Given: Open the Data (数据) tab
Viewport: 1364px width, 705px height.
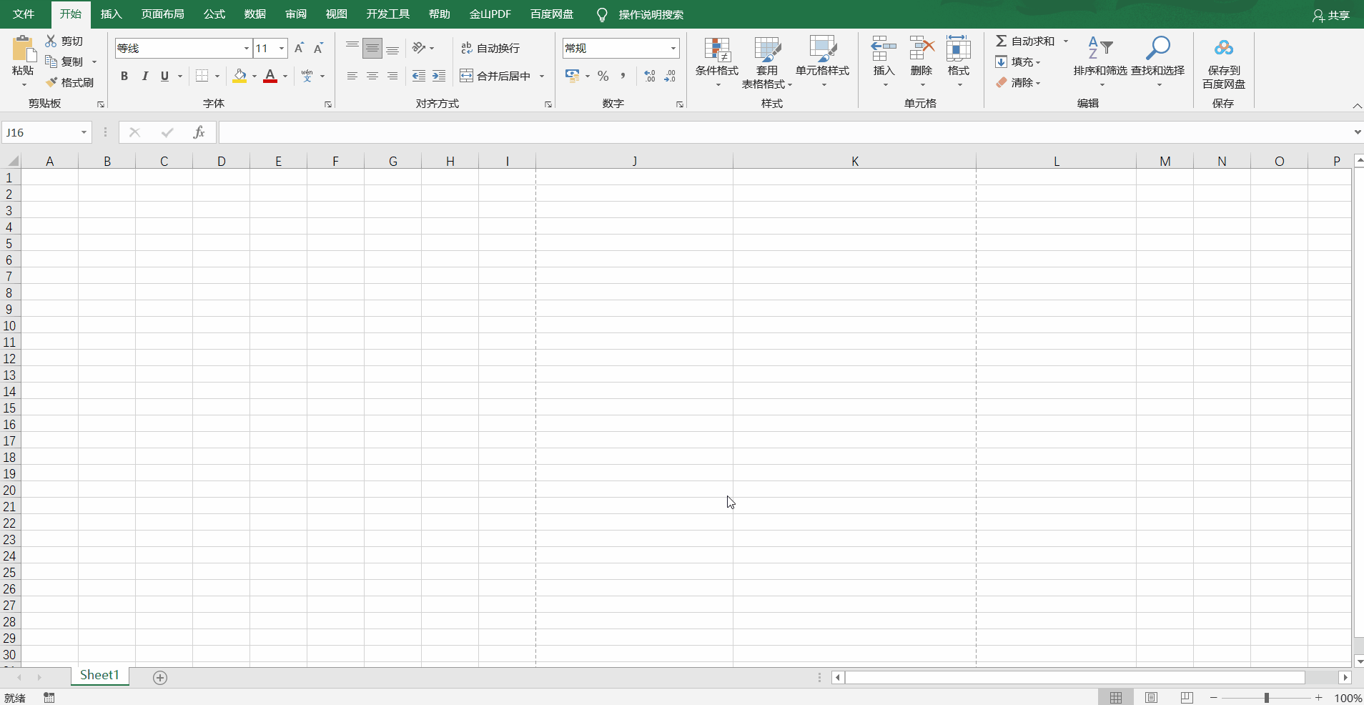Looking at the screenshot, I should (255, 14).
